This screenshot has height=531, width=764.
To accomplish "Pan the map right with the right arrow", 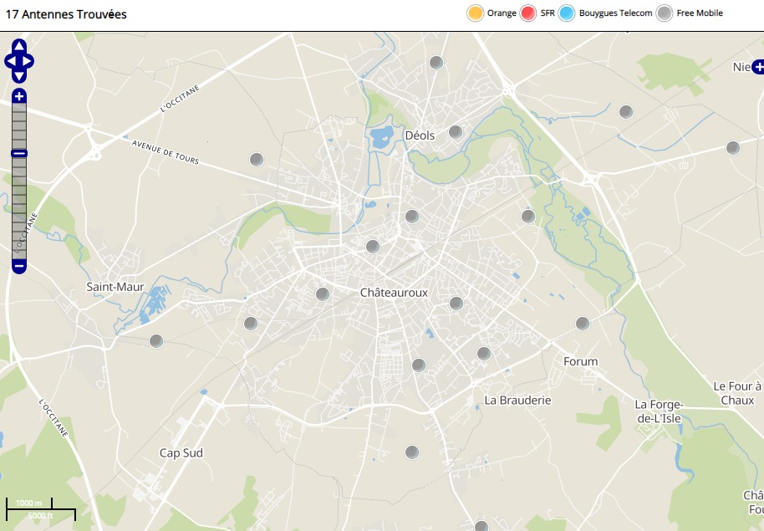I will pos(28,61).
